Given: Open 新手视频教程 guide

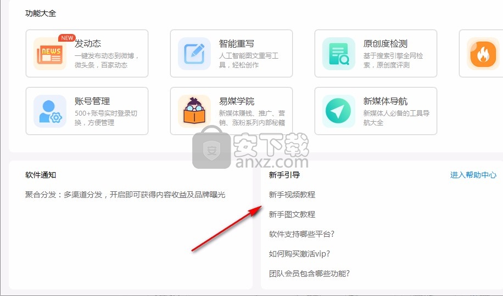Looking at the screenshot, I should pyautogui.click(x=292, y=195).
